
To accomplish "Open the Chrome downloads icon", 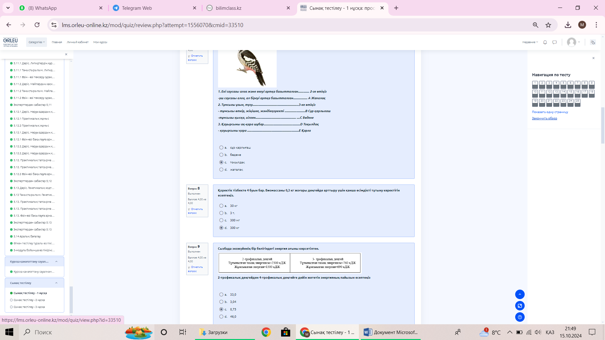I will 568,25.
